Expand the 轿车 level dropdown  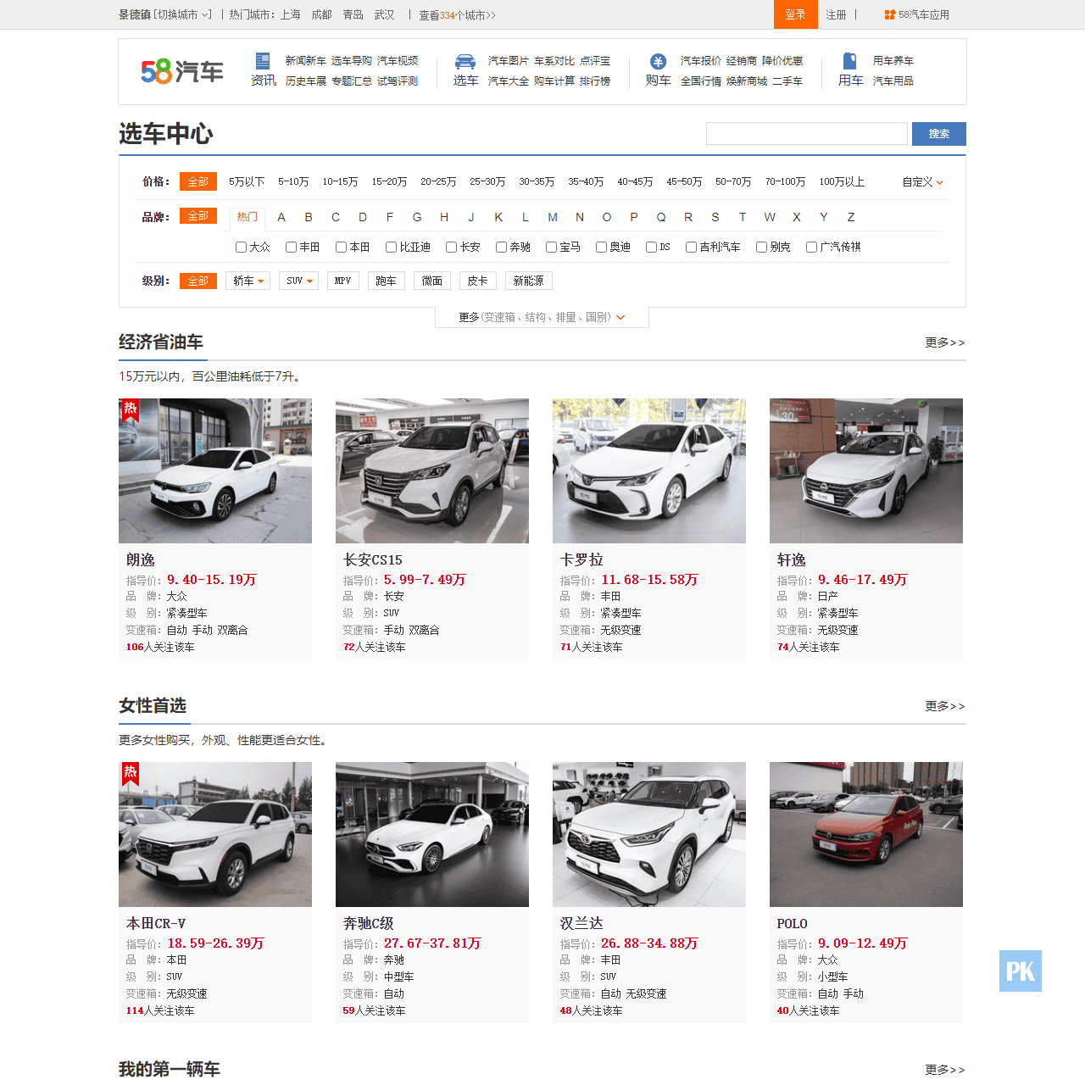click(248, 281)
